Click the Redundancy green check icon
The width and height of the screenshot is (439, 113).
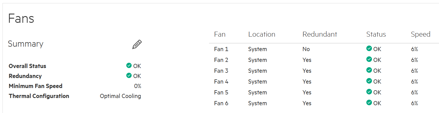click(x=129, y=75)
